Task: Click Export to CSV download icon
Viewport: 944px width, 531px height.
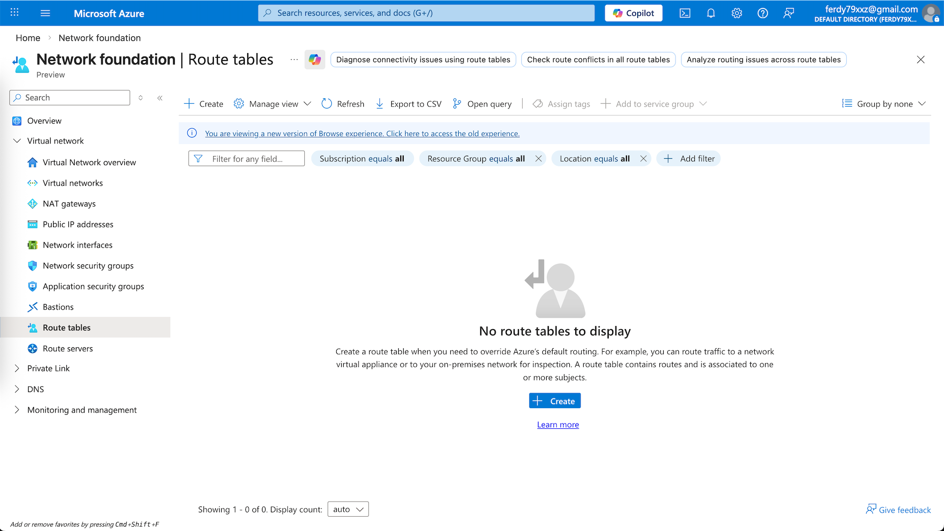Action: 380,104
